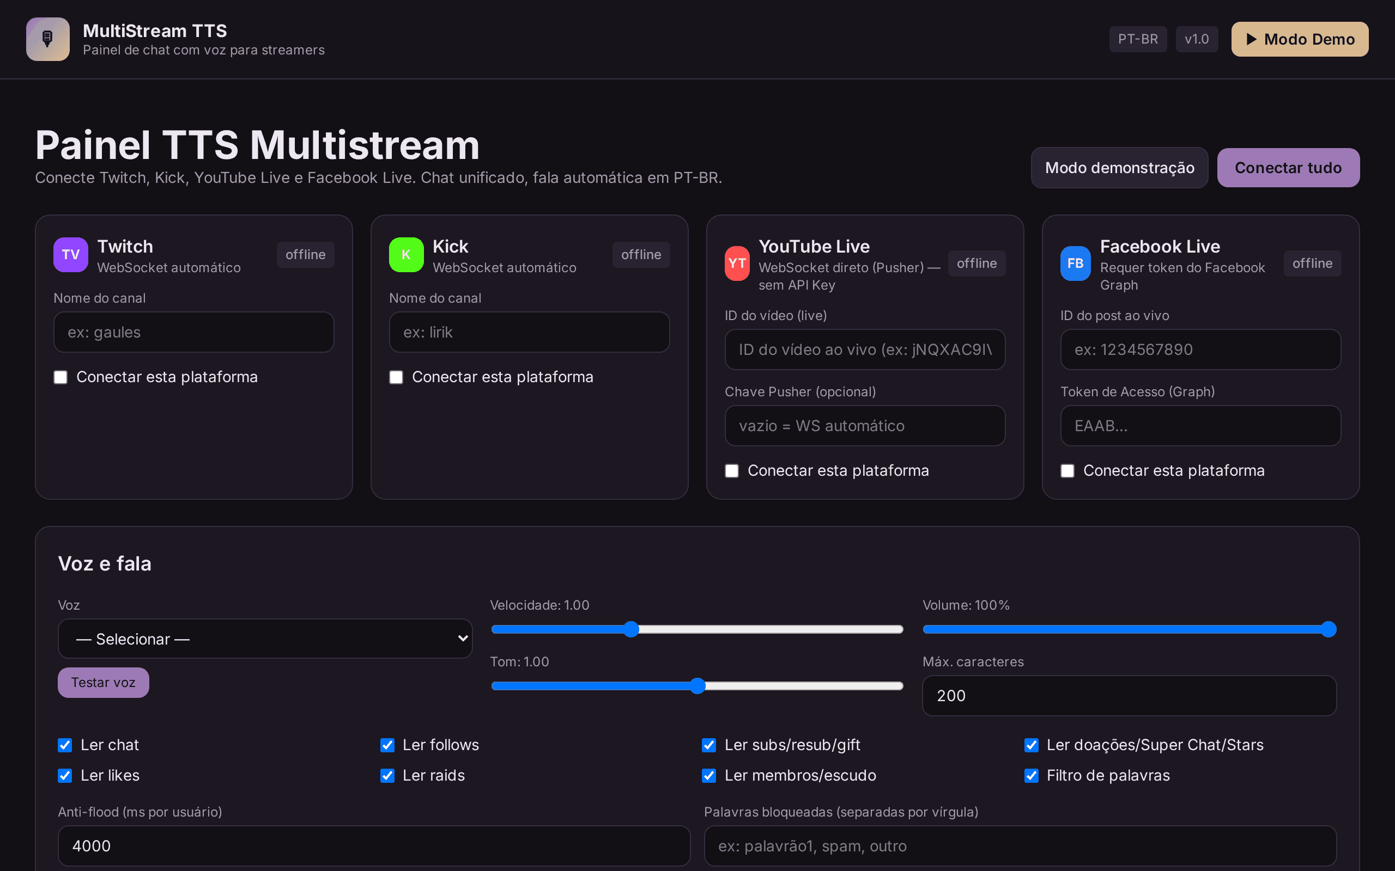The image size is (1395, 871).
Task: Click the YouTube ID do vídeo field
Action: (865, 349)
